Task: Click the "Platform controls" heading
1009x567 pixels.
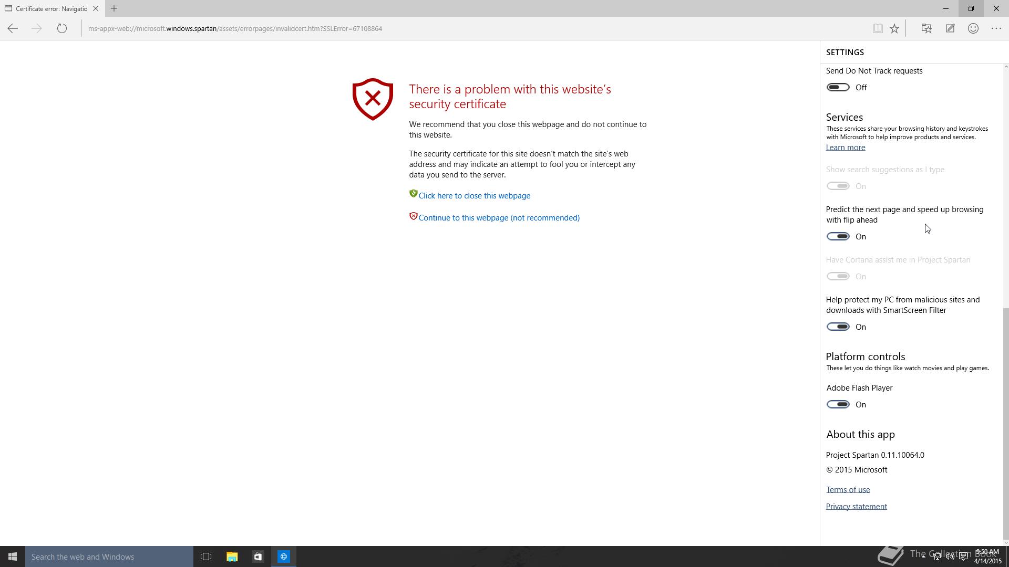Action: 866,356
